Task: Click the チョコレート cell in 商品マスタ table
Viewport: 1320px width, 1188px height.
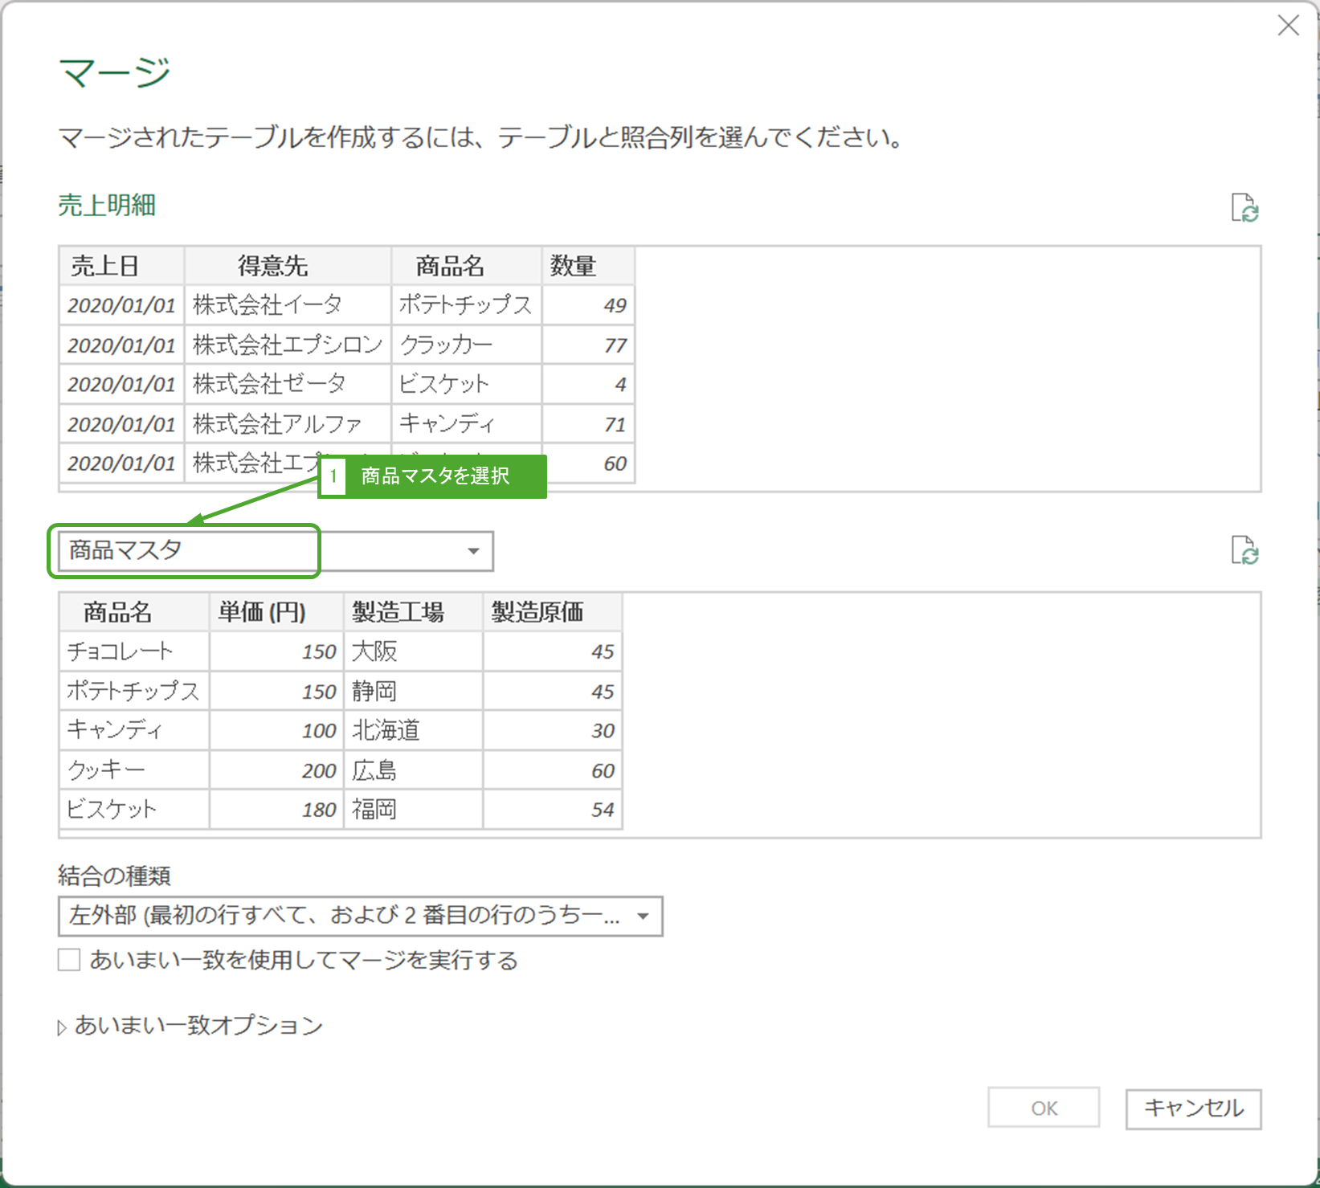Action: click(x=120, y=651)
